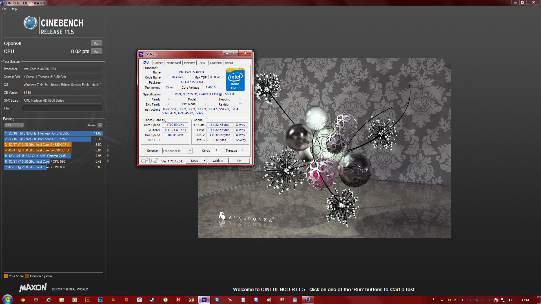Click the Intel Core i5 badge in CPU-Z

235,80
